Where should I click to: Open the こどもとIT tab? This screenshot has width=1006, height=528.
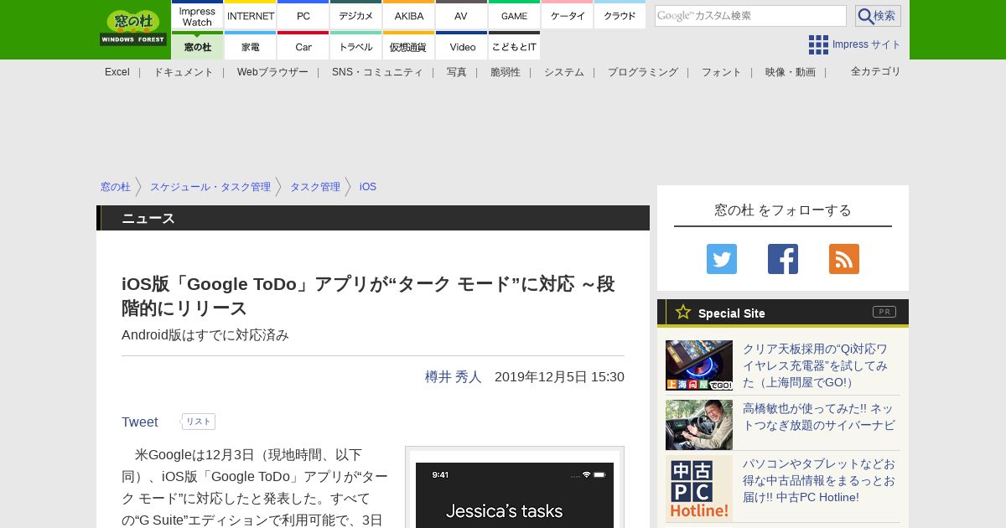[x=514, y=46]
